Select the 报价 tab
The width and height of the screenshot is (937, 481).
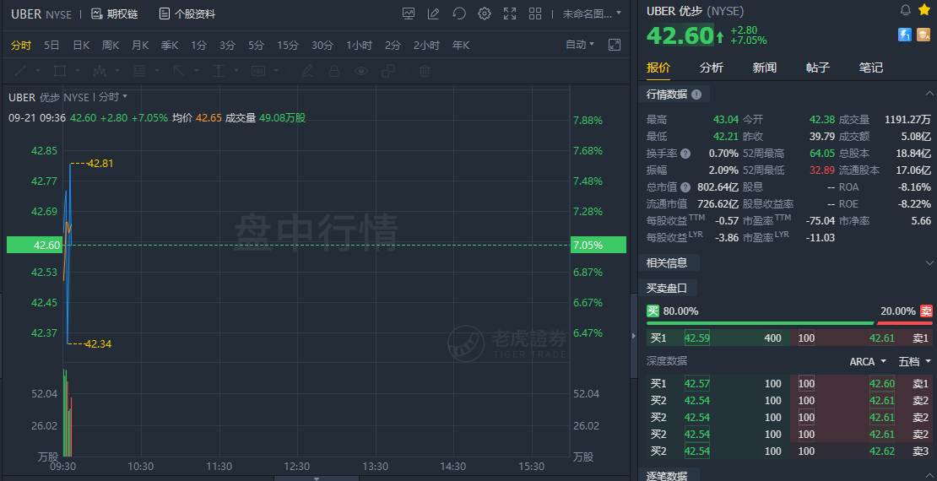pyautogui.click(x=658, y=68)
